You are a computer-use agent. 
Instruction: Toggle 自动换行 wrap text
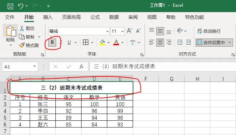[x=209, y=31]
